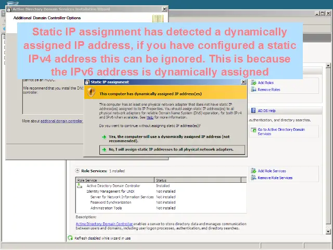Open the additional domain controller link
Image resolution: width=333 pixels, height=250 pixels.
point(61,121)
